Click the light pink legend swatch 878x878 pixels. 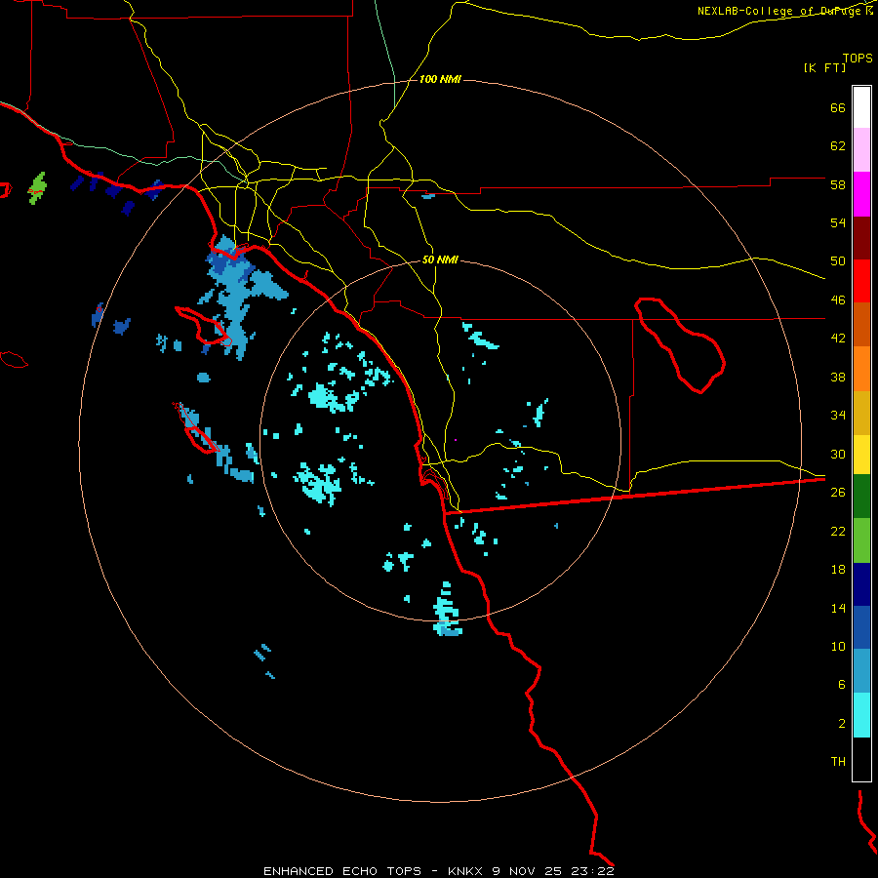coord(861,149)
